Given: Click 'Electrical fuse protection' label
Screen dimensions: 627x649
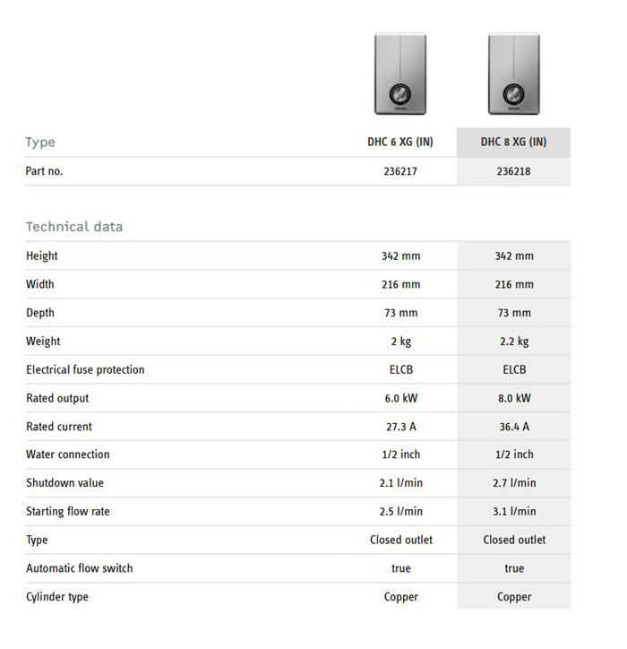Looking at the screenshot, I should pyautogui.click(x=85, y=369).
